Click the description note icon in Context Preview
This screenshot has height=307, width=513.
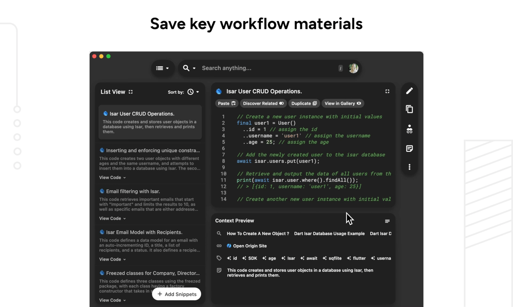[x=219, y=270]
